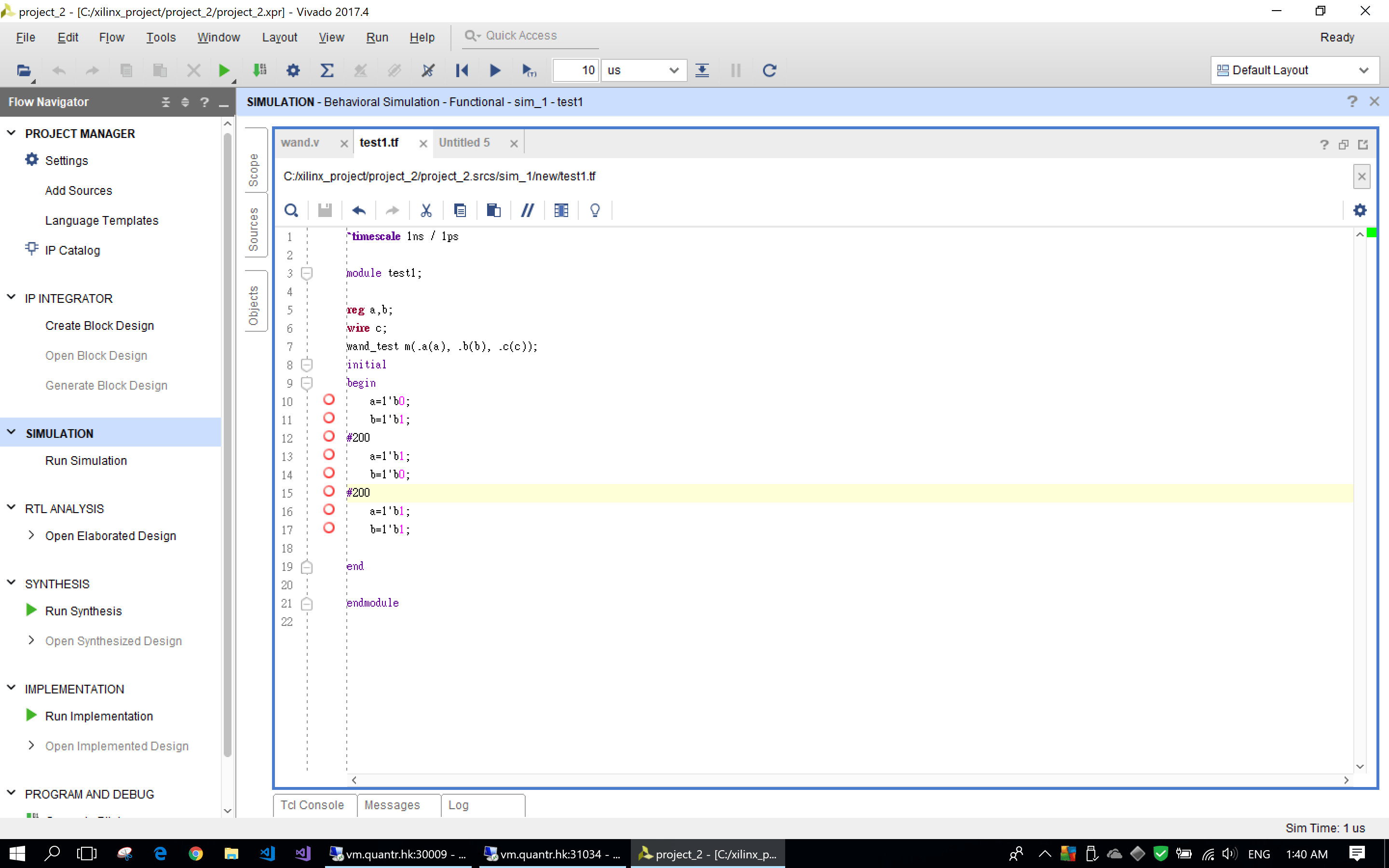This screenshot has height=868, width=1389.
Task: Click the Program Device download icon
Action: point(259,70)
